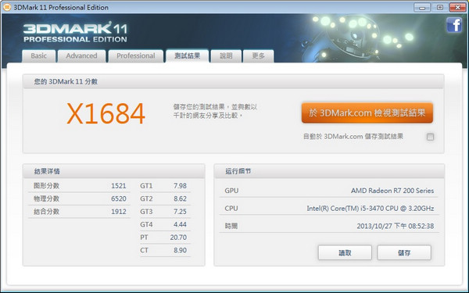Enable auto-save results on 3DMark.com checkbox
Viewport: 469px width, 293px height.
430,137
